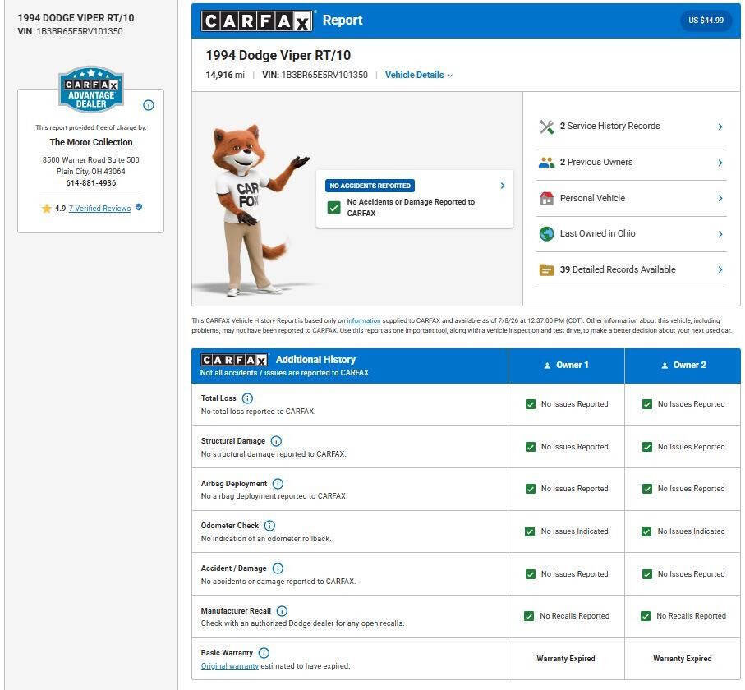Click the Basic Warranty info icon
The height and width of the screenshot is (690, 745).
[x=264, y=653]
